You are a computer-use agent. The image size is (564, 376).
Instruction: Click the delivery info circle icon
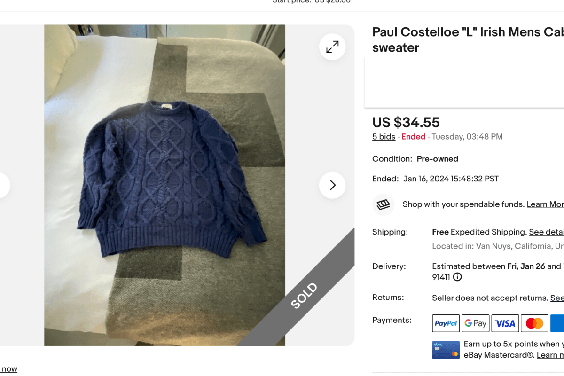coord(457,277)
